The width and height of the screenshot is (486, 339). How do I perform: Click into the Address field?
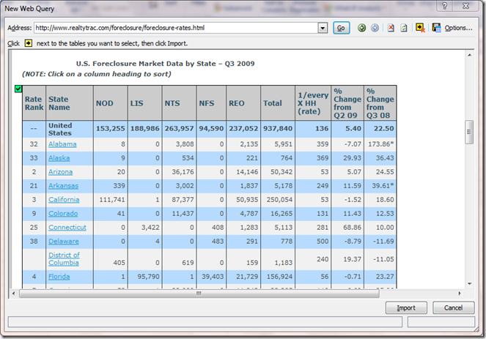click(176, 28)
